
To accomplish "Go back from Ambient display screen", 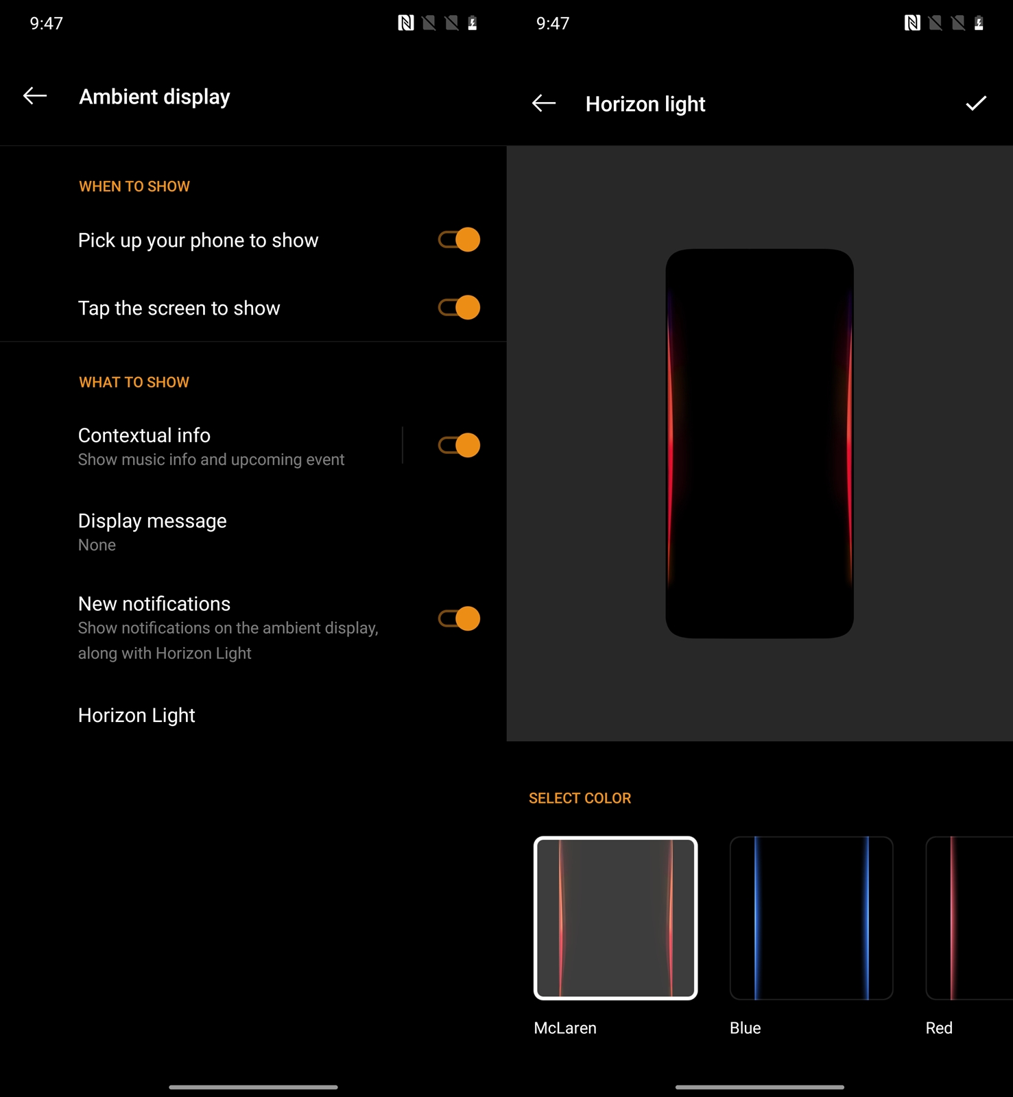I will (35, 96).
